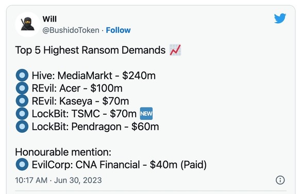The image size is (300, 194).
Task: Open the @BushidoToken handle link
Action: tap(71, 30)
